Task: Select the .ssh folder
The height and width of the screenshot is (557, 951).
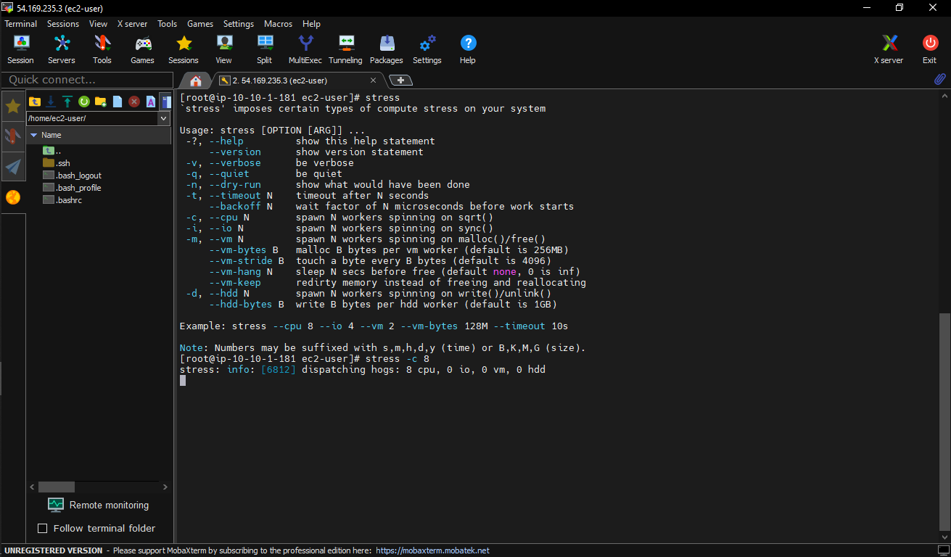Action: 57,163
